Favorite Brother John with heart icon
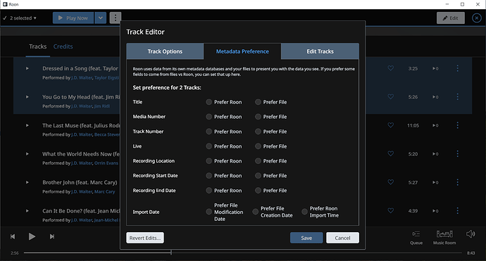The image size is (486, 261). tap(390, 182)
